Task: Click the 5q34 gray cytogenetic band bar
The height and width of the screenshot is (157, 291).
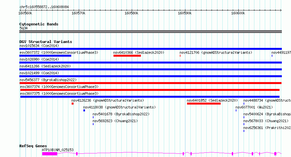Action: point(150,32)
